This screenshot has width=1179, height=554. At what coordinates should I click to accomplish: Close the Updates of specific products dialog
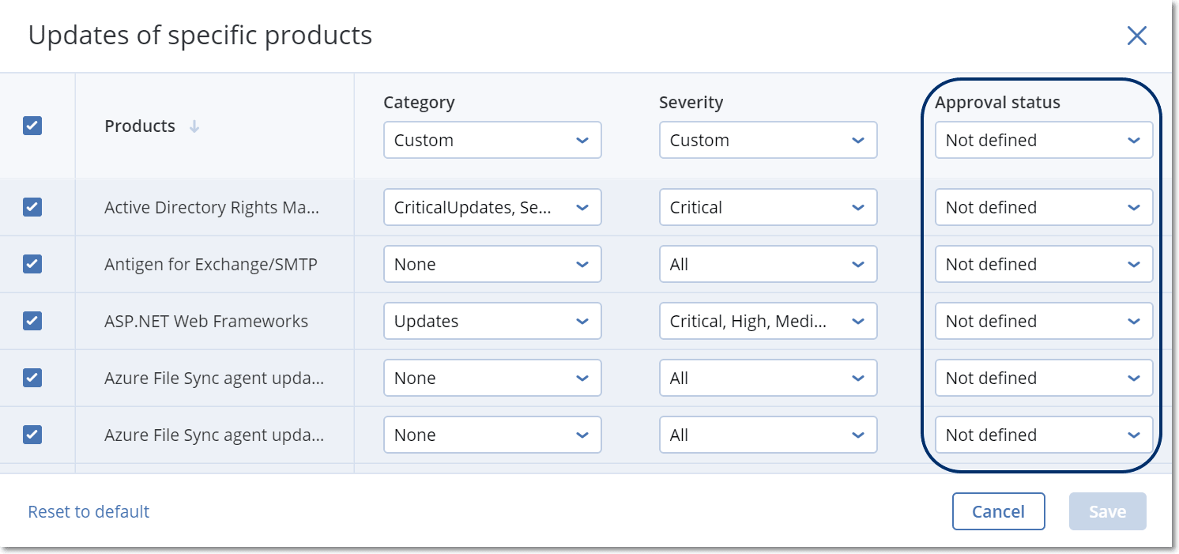coord(1136,36)
